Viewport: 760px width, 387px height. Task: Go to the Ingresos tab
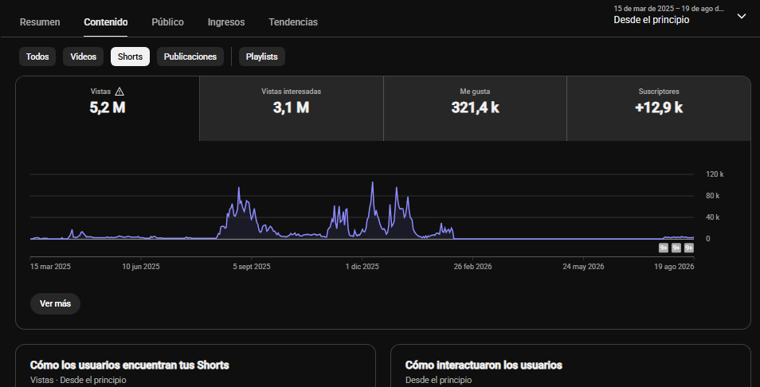pyautogui.click(x=226, y=22)
